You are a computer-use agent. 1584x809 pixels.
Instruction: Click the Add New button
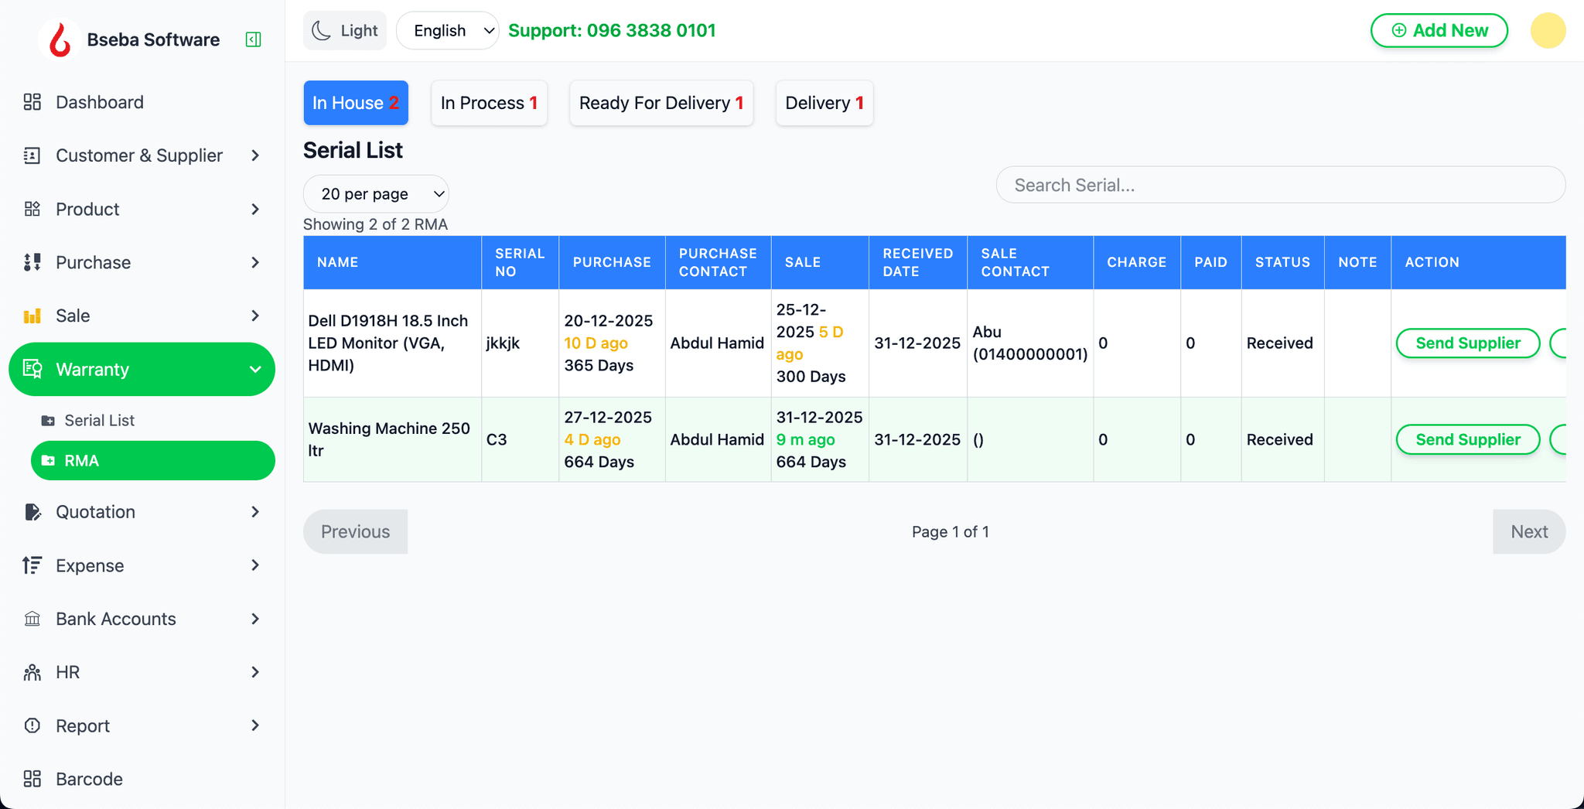click(x=1439, y=31)
